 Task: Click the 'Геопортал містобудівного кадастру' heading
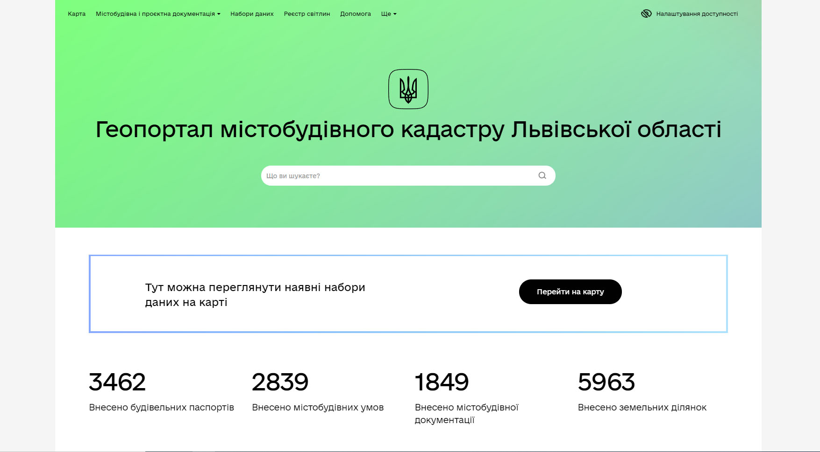click(x=408, y=129)
